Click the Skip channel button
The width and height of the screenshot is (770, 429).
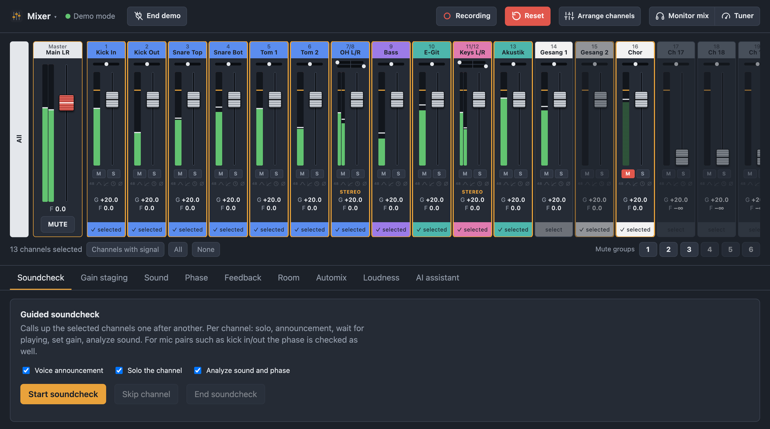146,394
